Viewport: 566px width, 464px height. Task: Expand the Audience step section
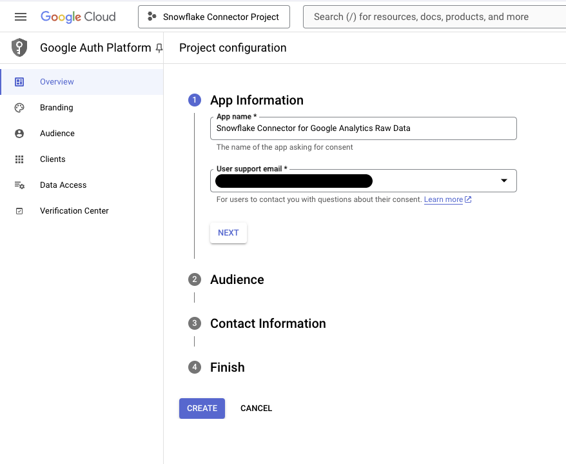tap(237, 279)
